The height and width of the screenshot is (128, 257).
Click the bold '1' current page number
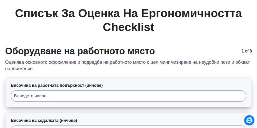[243, 51]
